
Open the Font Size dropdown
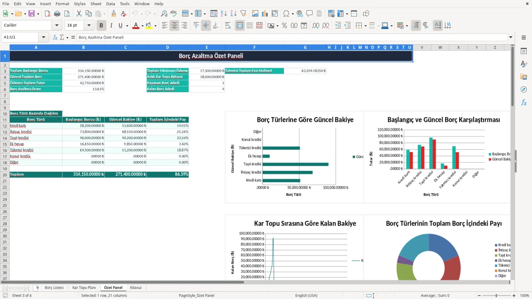coord(89,26)
